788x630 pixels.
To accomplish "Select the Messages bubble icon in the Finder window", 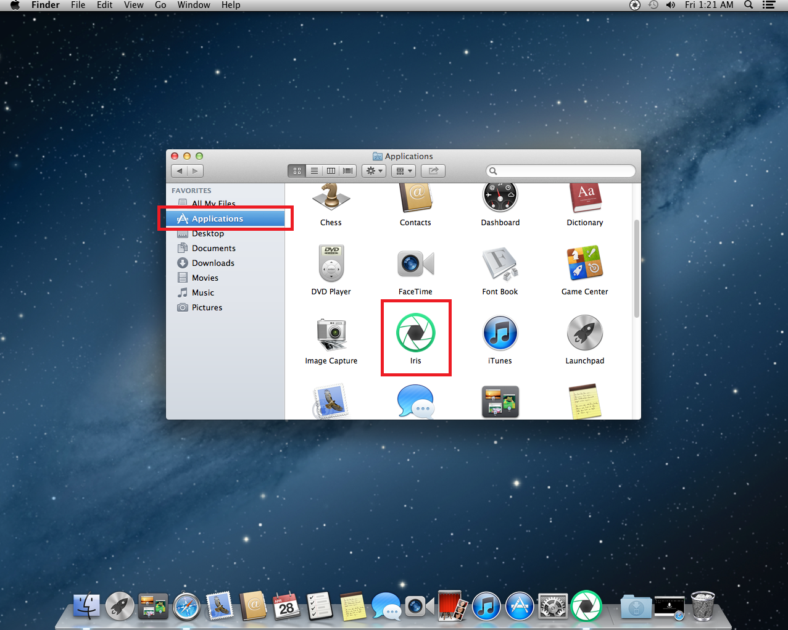I will point(415,402).
